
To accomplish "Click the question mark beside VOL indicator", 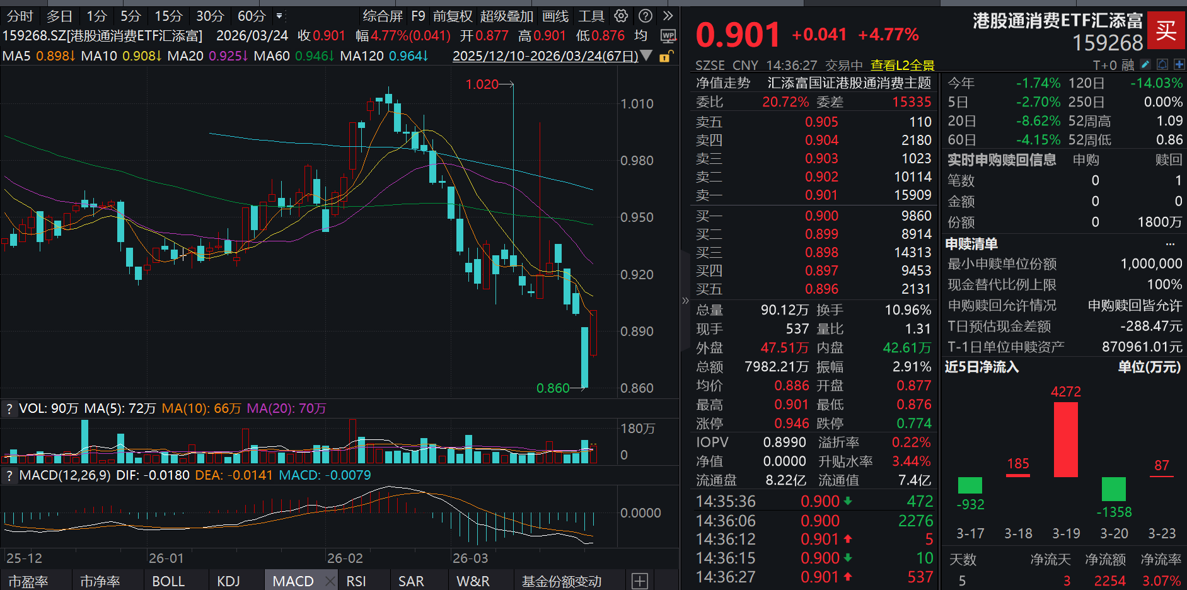I will click(x=9, y=409).
